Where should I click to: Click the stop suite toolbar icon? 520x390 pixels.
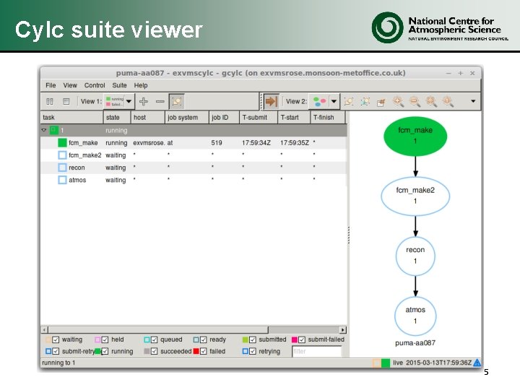66,101
